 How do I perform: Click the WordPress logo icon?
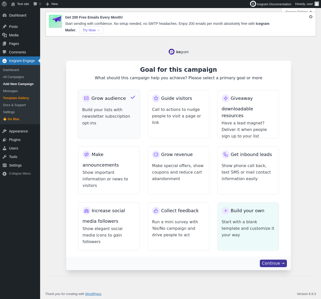[x=4, y=4]
